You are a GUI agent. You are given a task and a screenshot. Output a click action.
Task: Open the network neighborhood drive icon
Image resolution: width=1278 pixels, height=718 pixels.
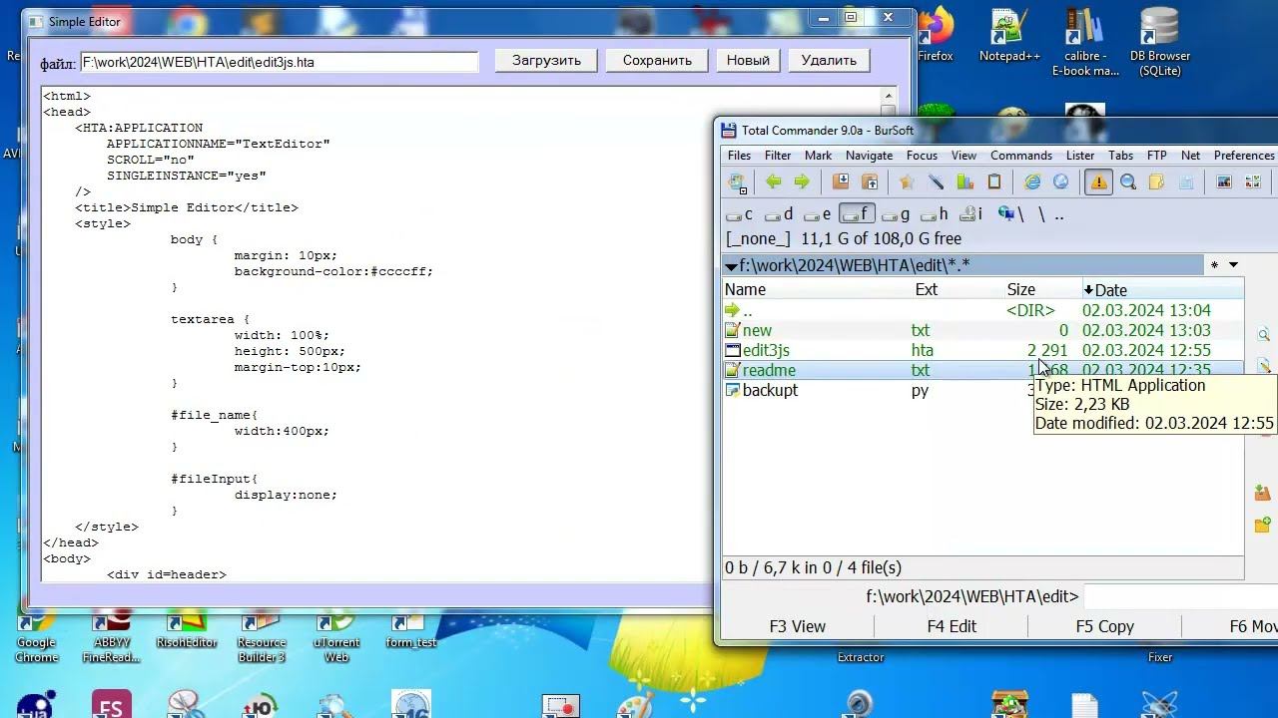click(1011, 214)
